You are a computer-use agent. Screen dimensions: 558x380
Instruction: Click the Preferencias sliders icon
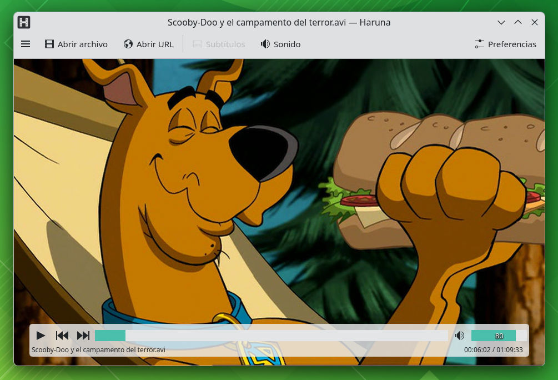click(479, 43)
